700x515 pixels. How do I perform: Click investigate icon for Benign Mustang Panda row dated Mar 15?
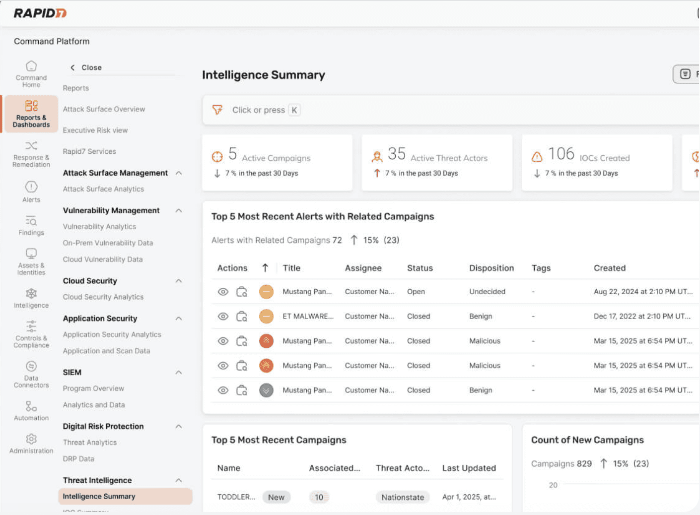(242, 390)
